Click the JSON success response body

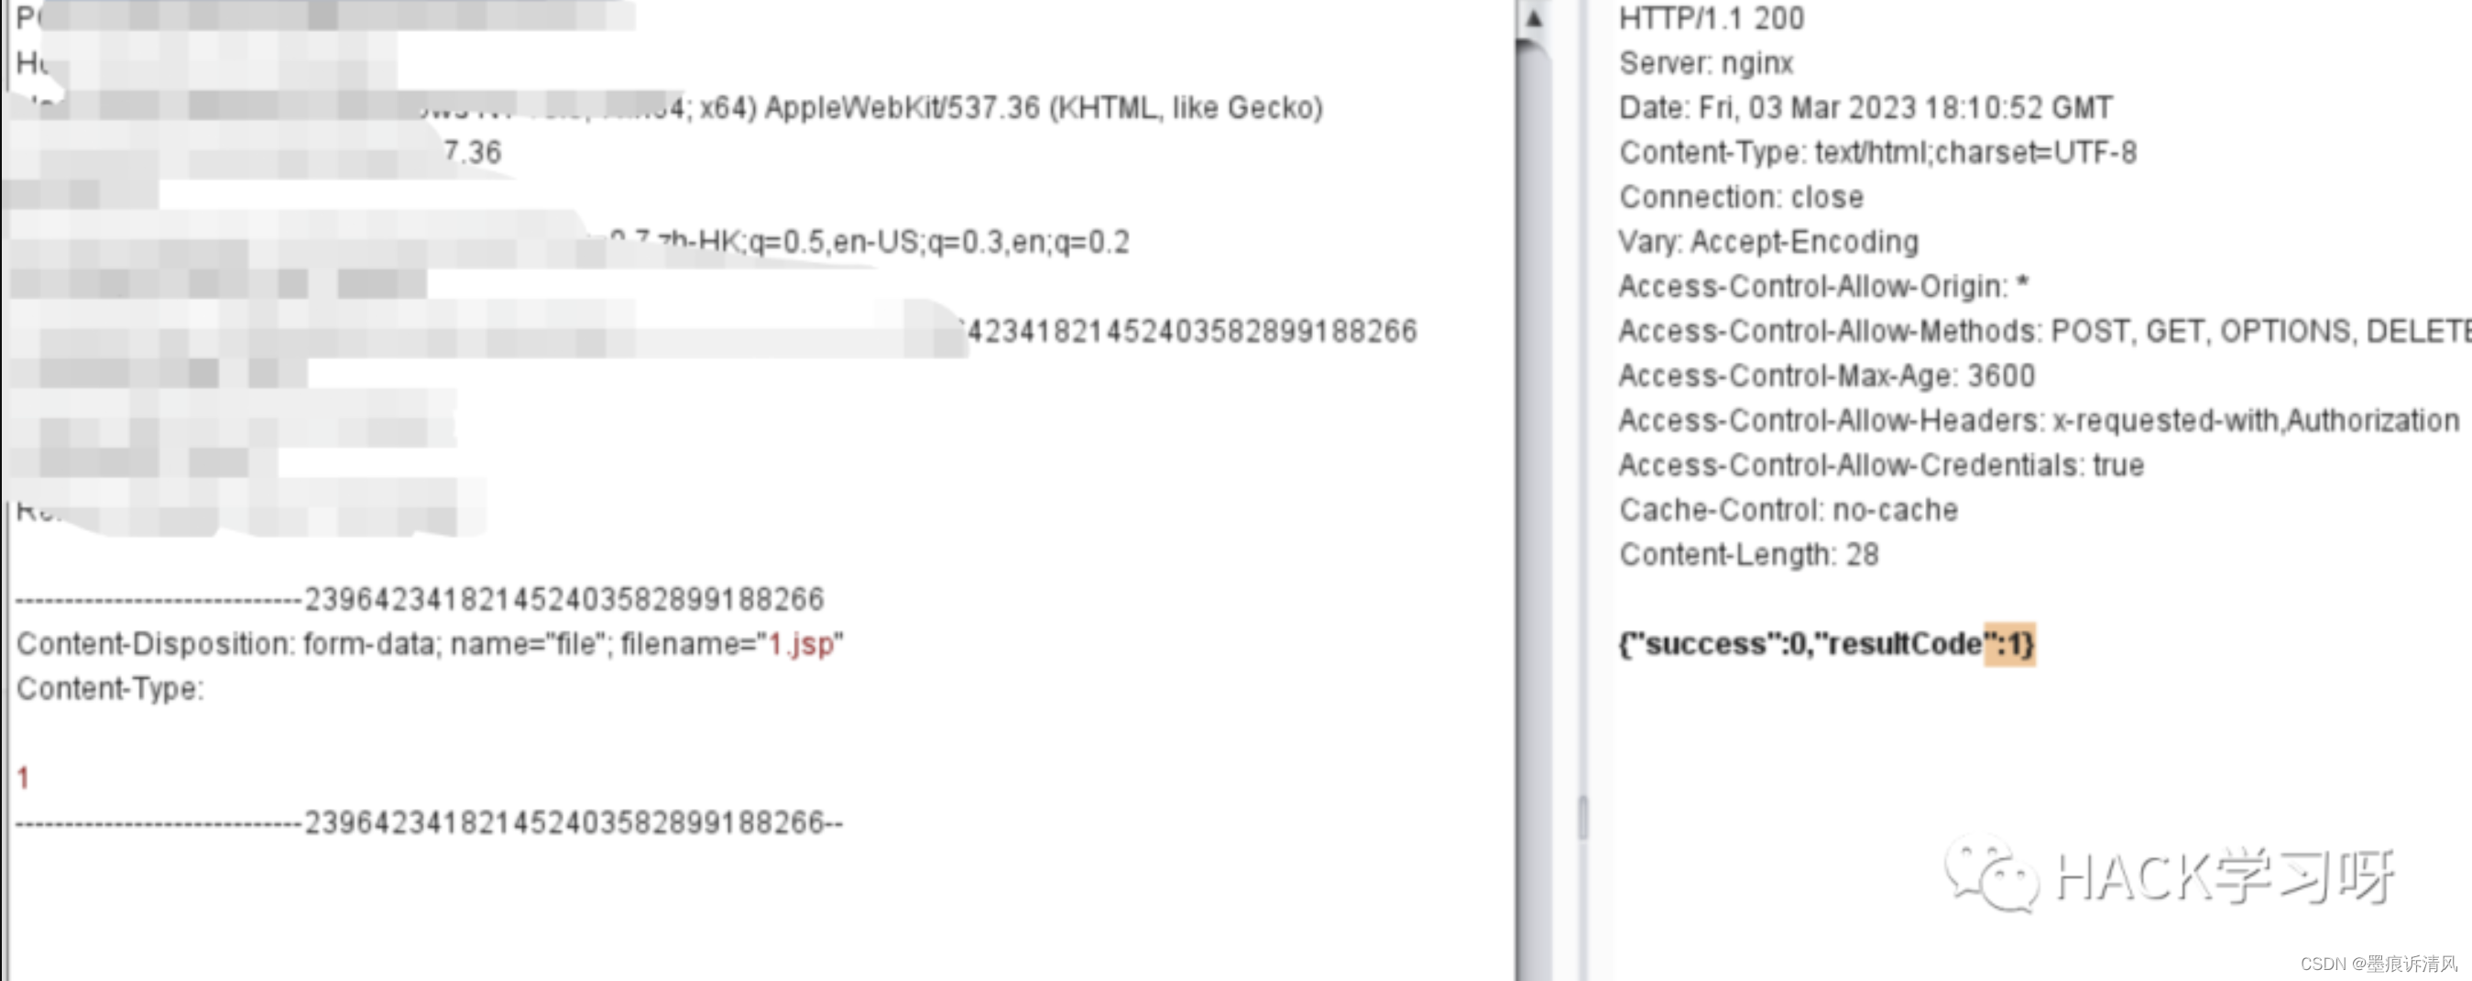1826,643
